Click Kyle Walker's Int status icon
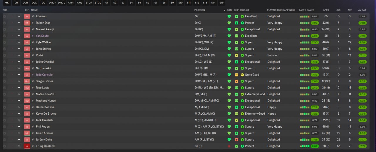This screenshot has height=152, width=376. tap(27, 42)
